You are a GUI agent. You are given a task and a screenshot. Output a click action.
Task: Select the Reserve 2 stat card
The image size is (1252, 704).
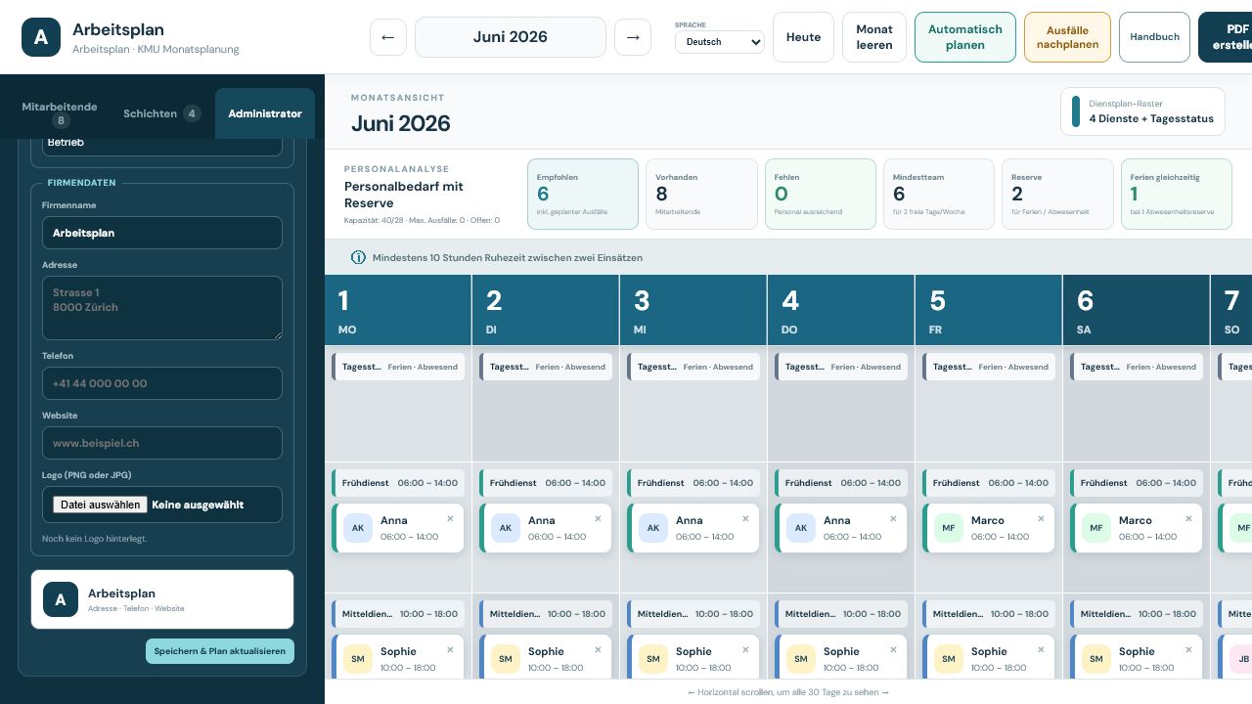pos(1057,195)
